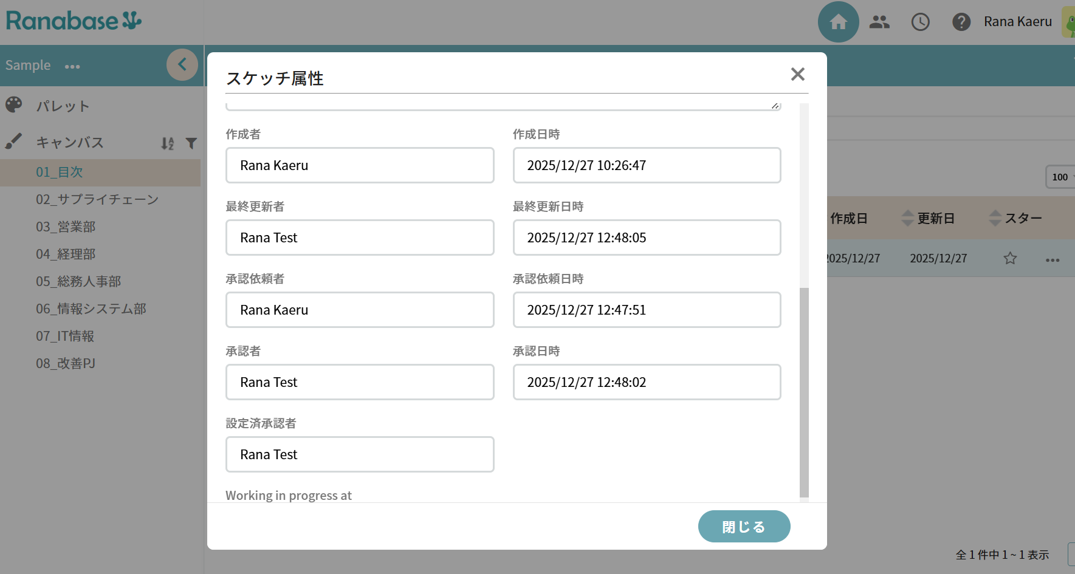Viewport: 1075px width, 574px height.
Task: Select 02_サプライチェーン canvas
Action: pos(97,200)
